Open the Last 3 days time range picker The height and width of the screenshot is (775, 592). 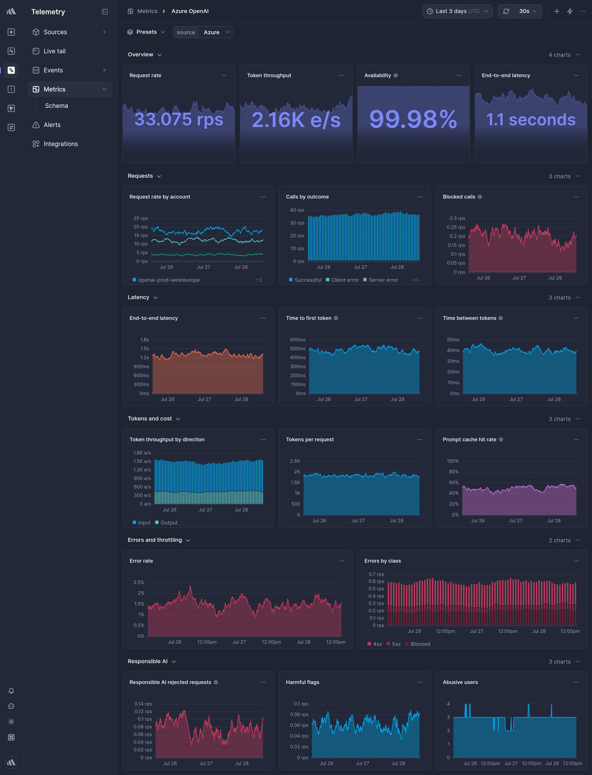pos(458,11)
